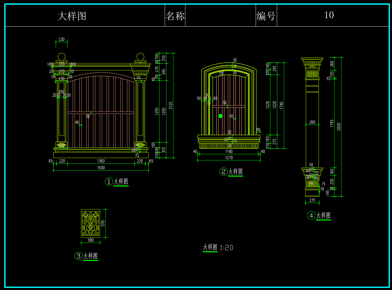Select the green dot on the window drawing
This screenshot has width=392, height=290.
pos(221,116)
